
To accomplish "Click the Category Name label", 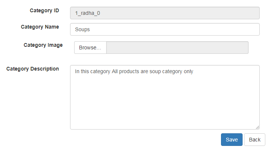I will click(40, 27).
